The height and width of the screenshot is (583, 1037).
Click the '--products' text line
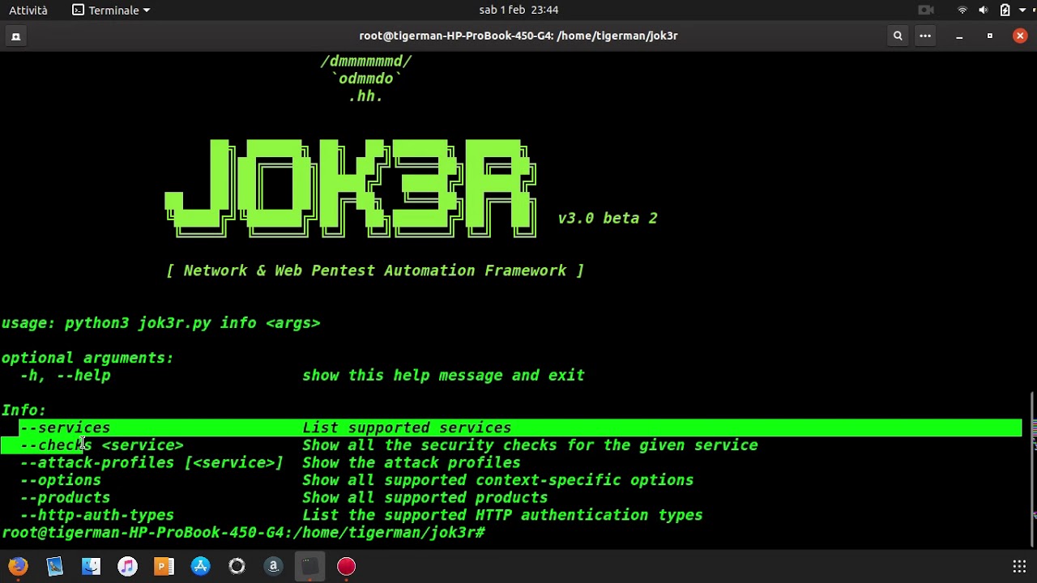click(65, 497)
